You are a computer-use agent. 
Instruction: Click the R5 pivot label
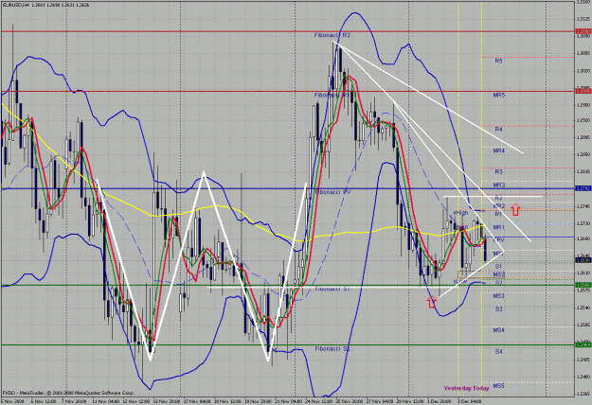tap(499, 61)
